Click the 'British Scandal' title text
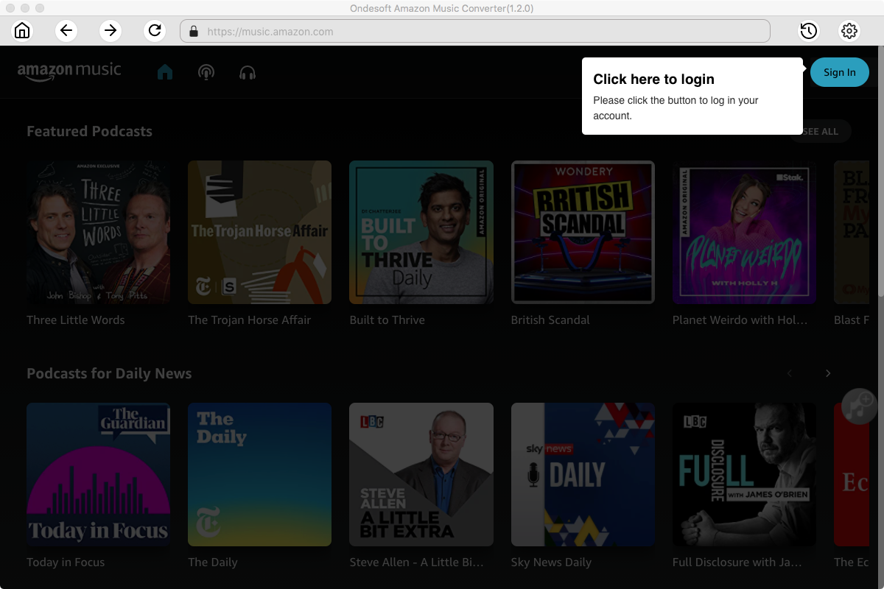Screen dimensions: 884x589 [550, 320]
